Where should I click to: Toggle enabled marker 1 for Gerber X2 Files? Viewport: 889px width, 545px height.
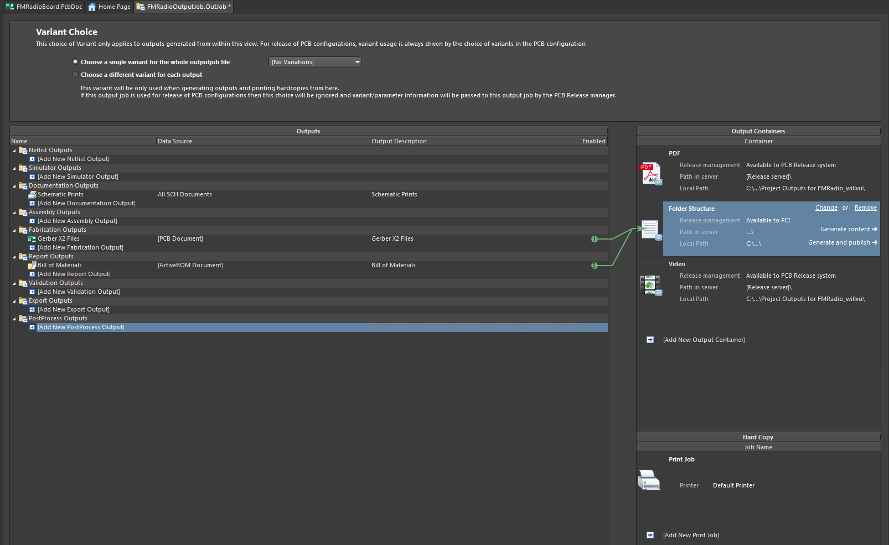pyautogui.click(x=594, y=239)
